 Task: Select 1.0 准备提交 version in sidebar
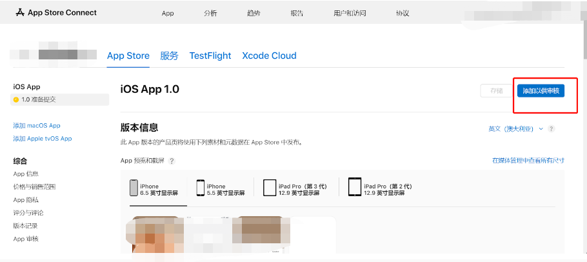click(x=60, y=100)
